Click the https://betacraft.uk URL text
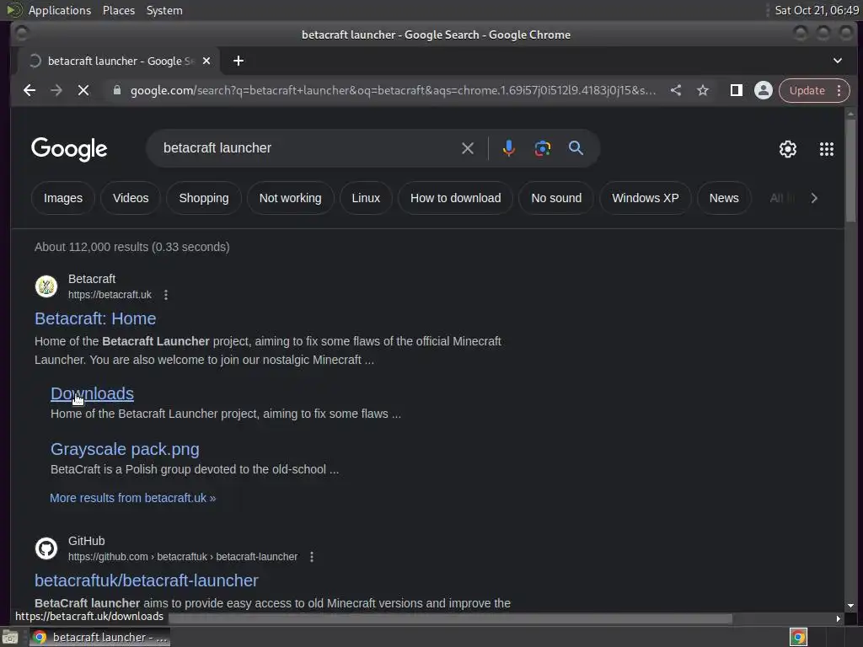 110,295
